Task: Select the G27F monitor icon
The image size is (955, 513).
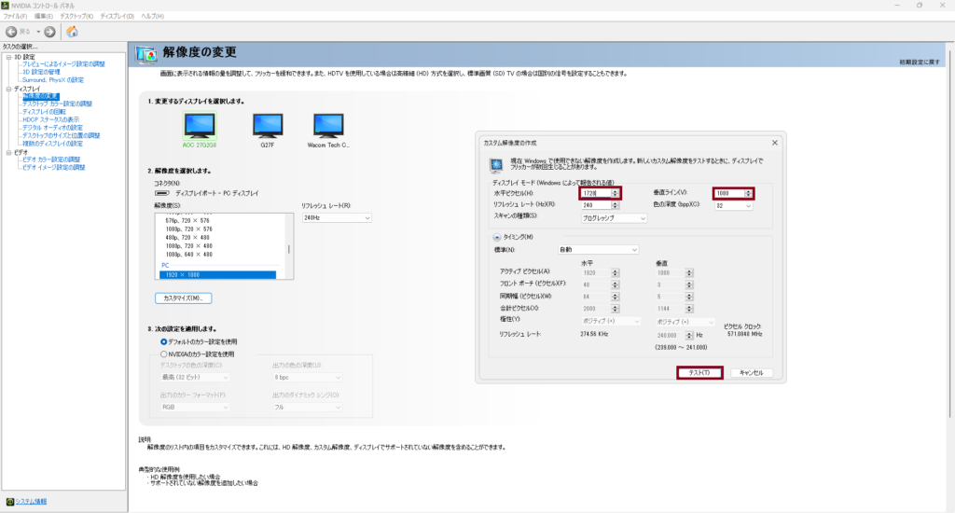Action: pos(265,125)
